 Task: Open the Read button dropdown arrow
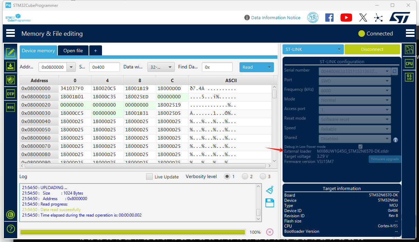click(x=269, y=67)
